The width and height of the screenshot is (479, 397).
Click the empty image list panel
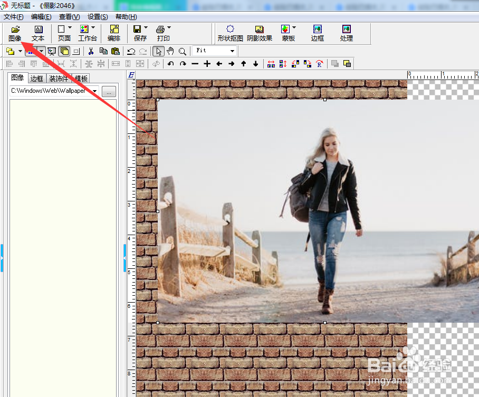[x=63, y=247]
